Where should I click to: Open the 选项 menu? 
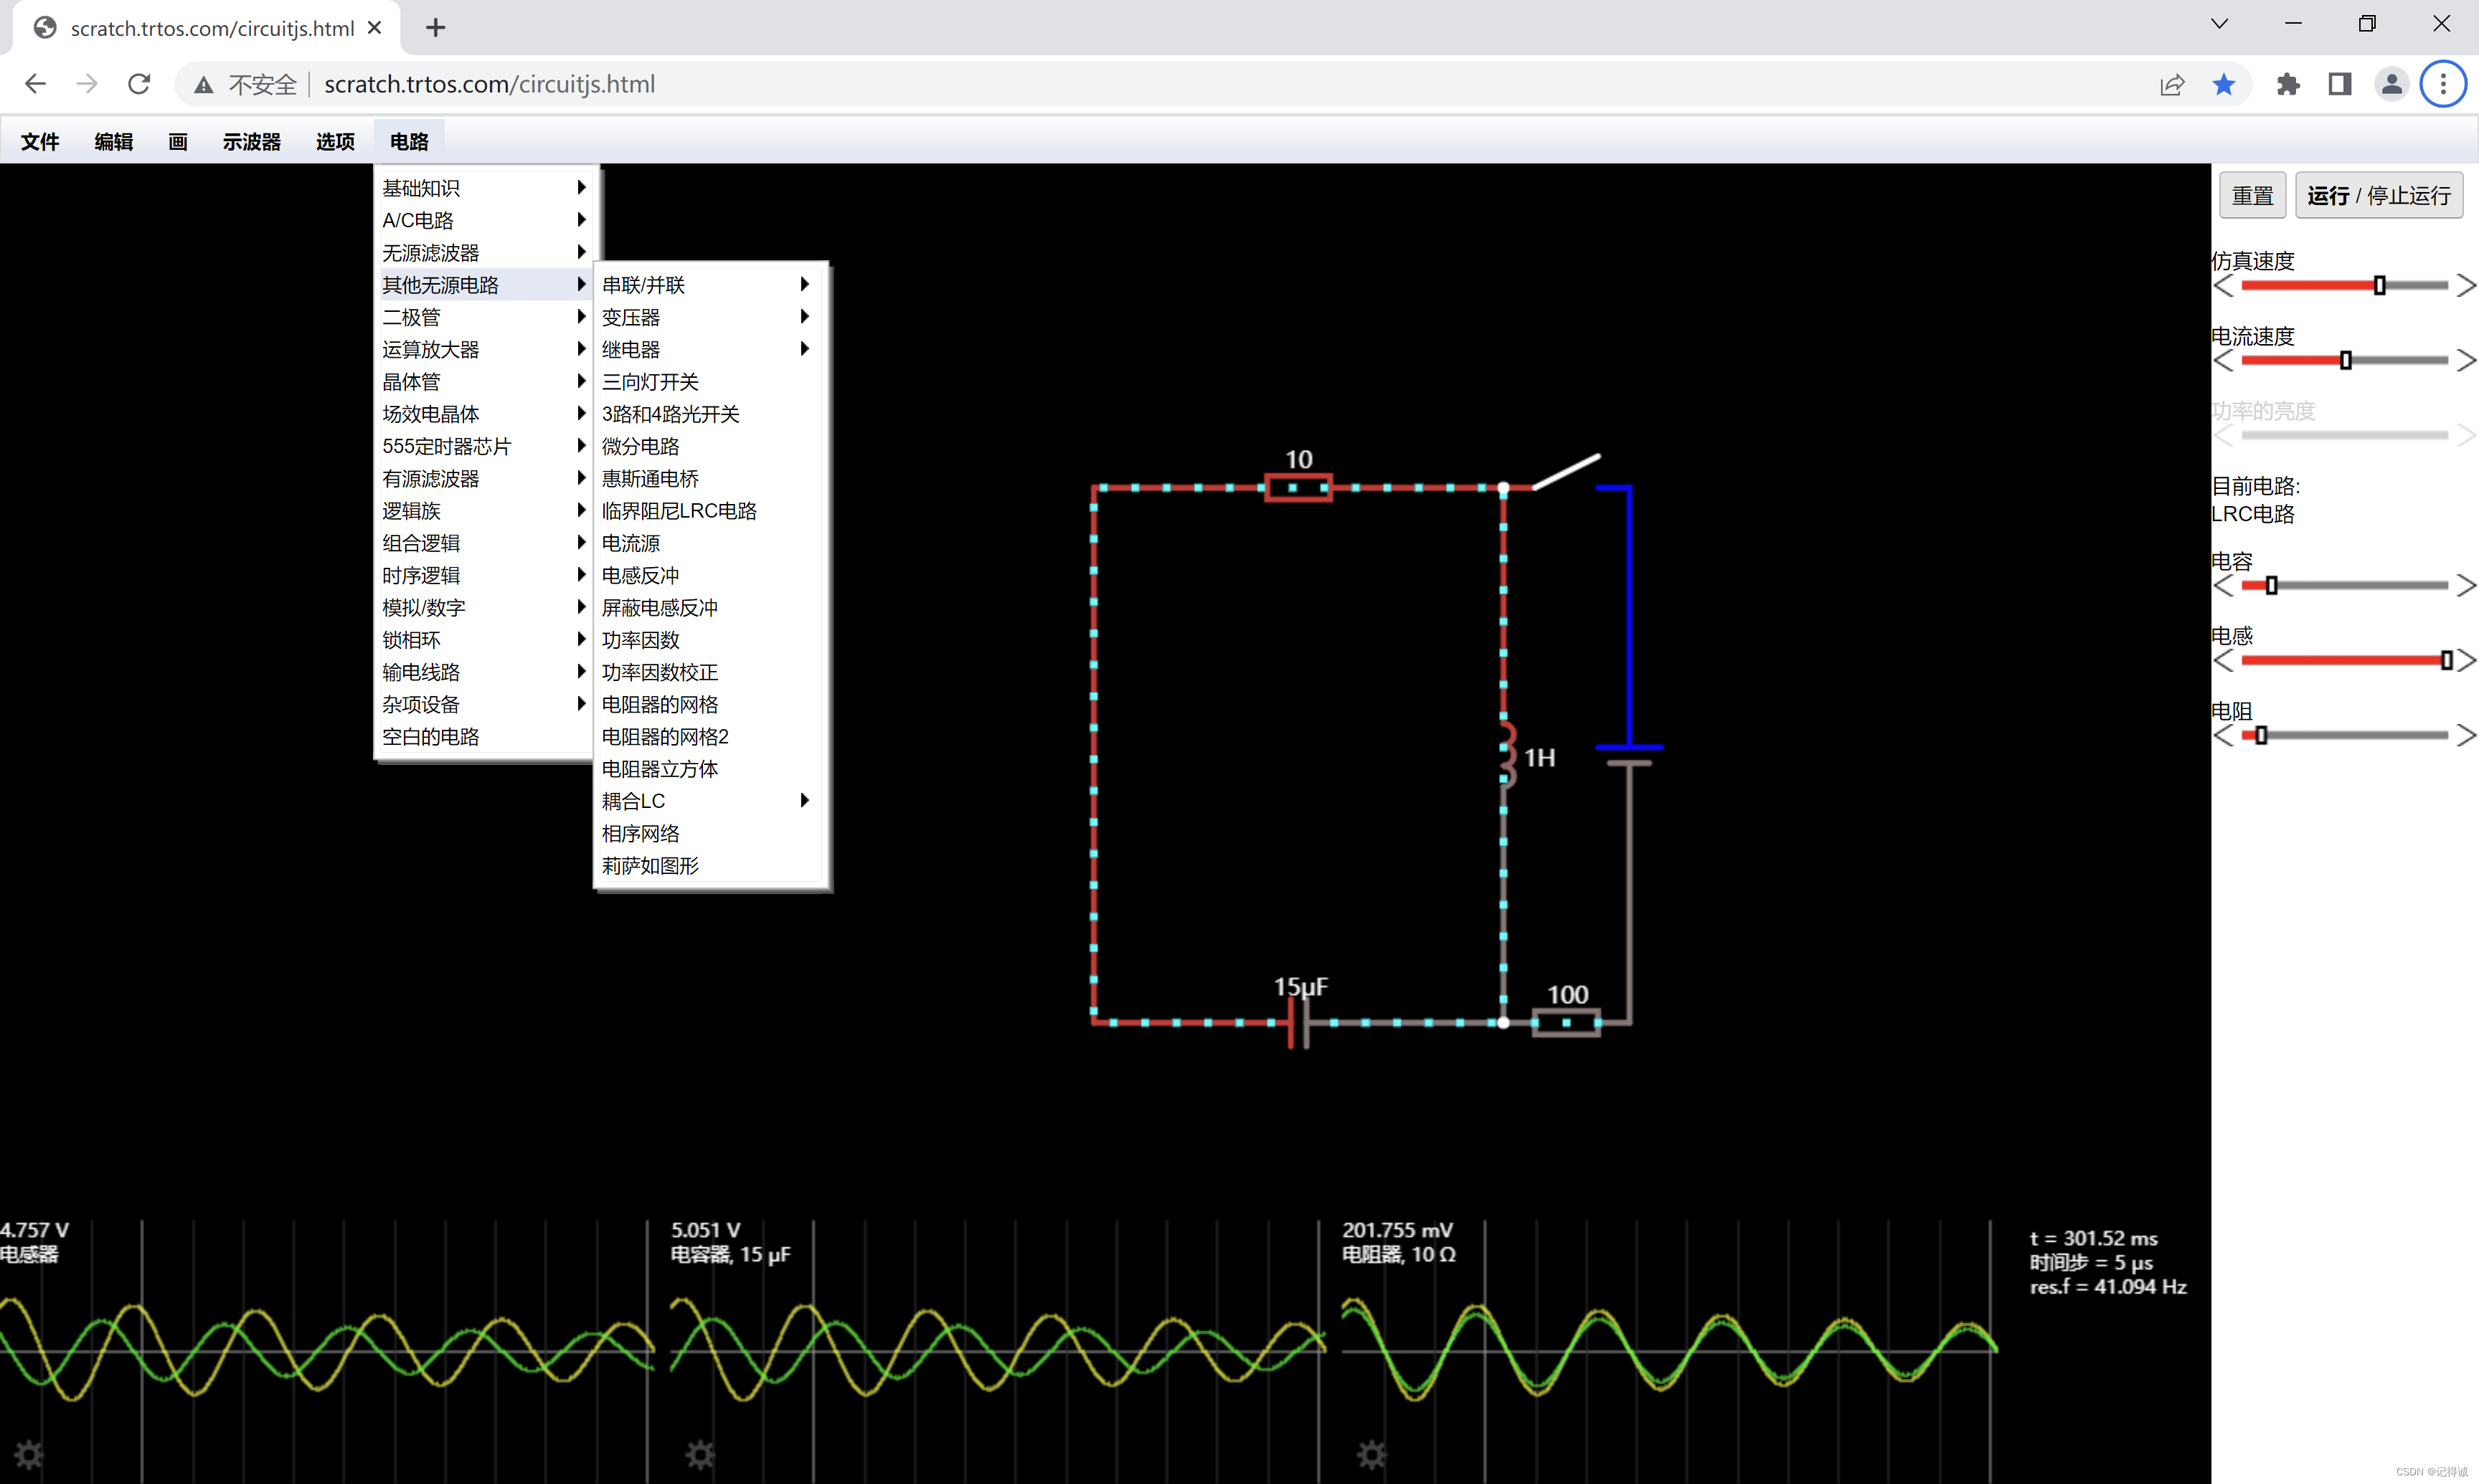pyautogui.click(x=335, y=142)
